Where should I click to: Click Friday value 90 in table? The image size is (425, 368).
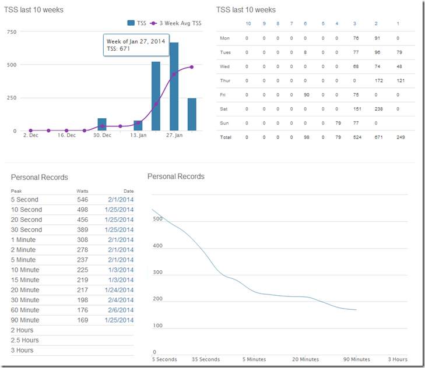tap(306, 95)
